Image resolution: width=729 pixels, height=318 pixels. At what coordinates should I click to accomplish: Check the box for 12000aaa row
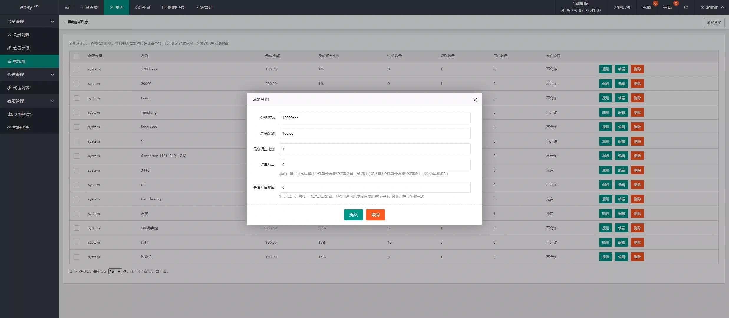(x=77, y=69)
